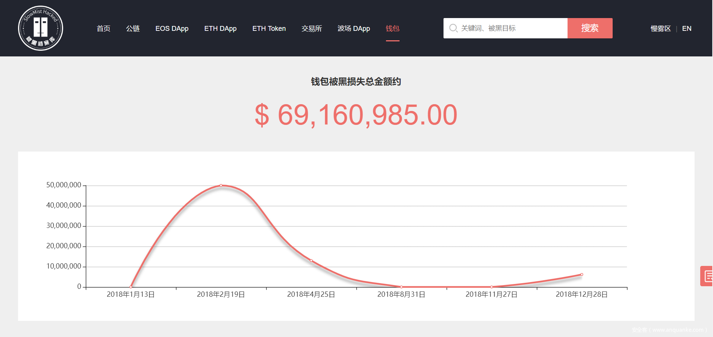Navigate to the ETH Token page
The height and width of the screenshot is (337, 713).
click(x=269, y=29)
